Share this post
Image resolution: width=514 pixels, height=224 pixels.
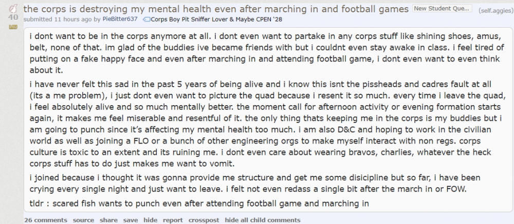point(108,220)
